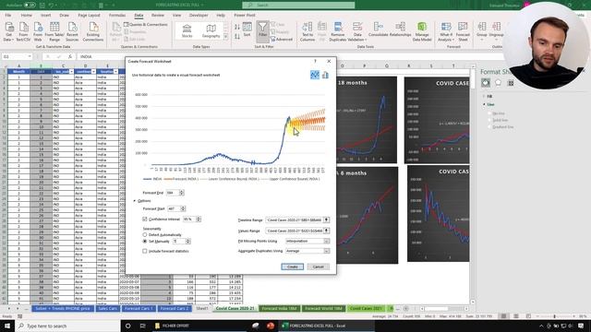Open Aggregate Duplicates Using dropdown
Viewport: 591px width, 332px height.
point(326,251)
